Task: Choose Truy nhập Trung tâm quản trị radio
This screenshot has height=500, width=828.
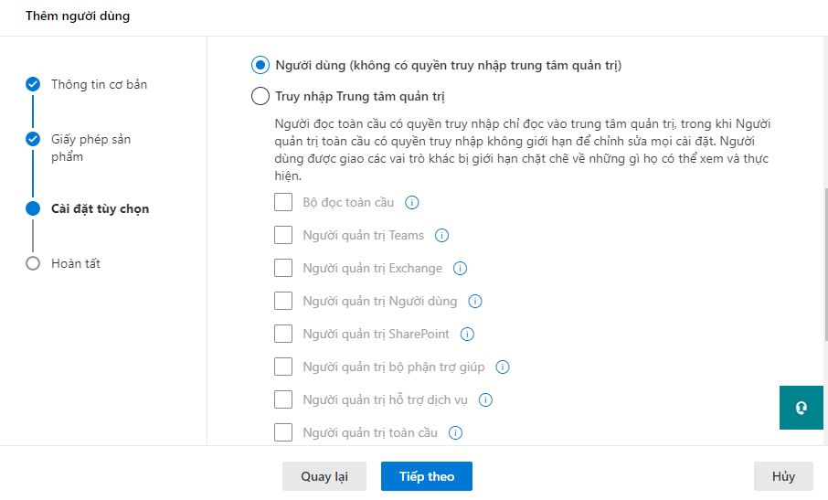Action: coord(260,96)
